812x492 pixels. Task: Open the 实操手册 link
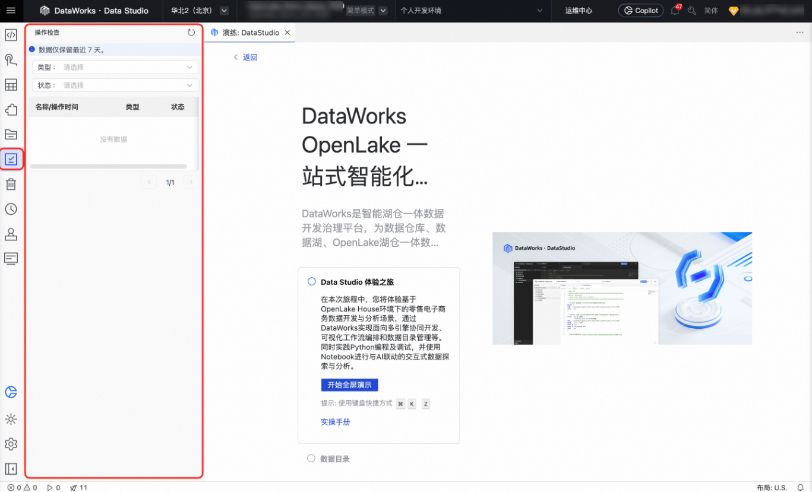coord(336,422)
